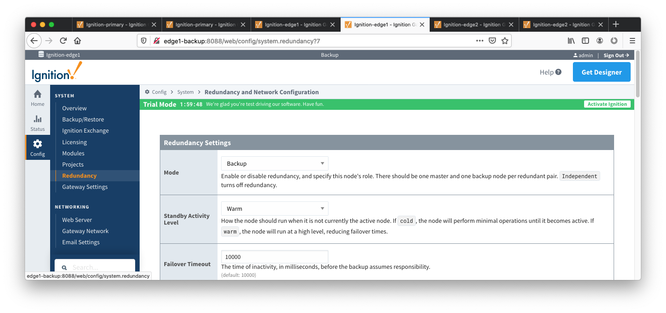The width and height of the screenshot is (666, 313).
Task: Click the Get Designer button
Action: 602,72
